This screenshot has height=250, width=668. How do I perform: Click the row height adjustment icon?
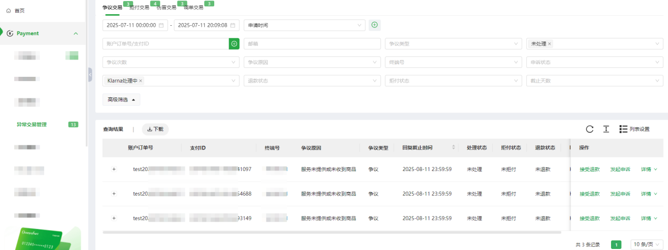[606, 129]
